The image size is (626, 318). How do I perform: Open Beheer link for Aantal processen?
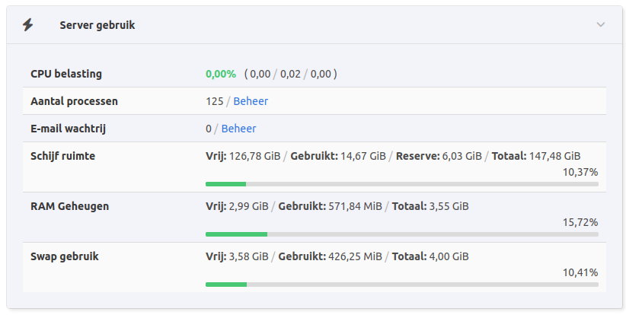coord(251,101)
